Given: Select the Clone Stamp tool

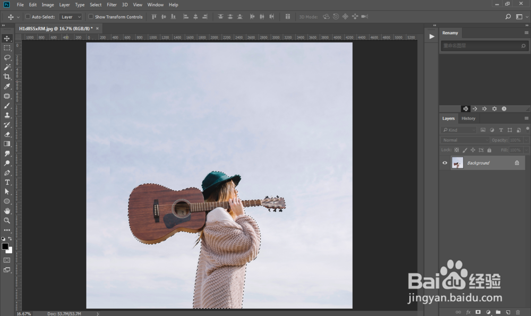Looking at the screenshot, I should [x=7, y=115].
